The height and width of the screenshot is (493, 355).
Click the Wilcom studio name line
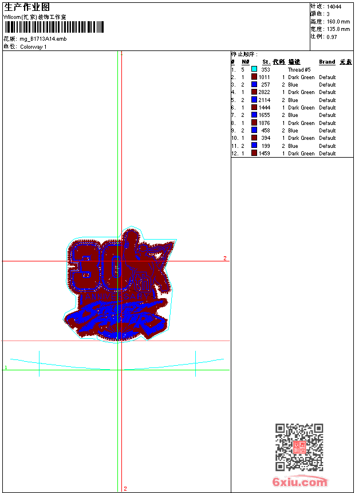point(35,17)
